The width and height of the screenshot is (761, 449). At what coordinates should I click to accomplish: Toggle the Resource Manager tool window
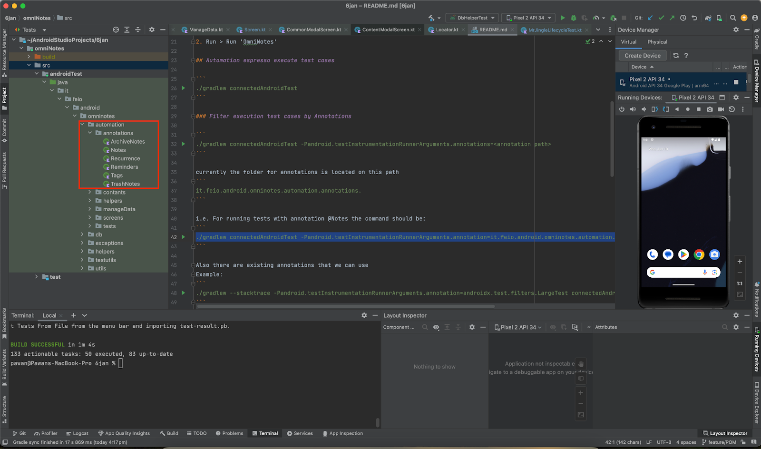(x=4, y=53)
